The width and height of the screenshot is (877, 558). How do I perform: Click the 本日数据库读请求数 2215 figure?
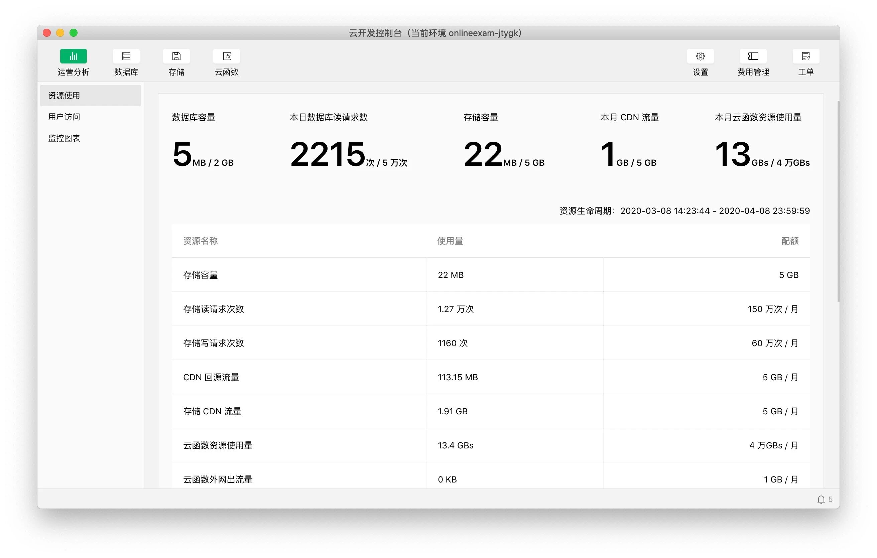click(328, 155)
